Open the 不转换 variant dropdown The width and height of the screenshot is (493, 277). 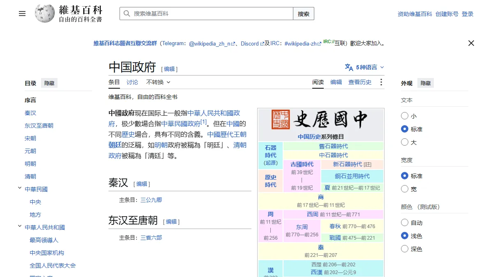click(158, 82)
